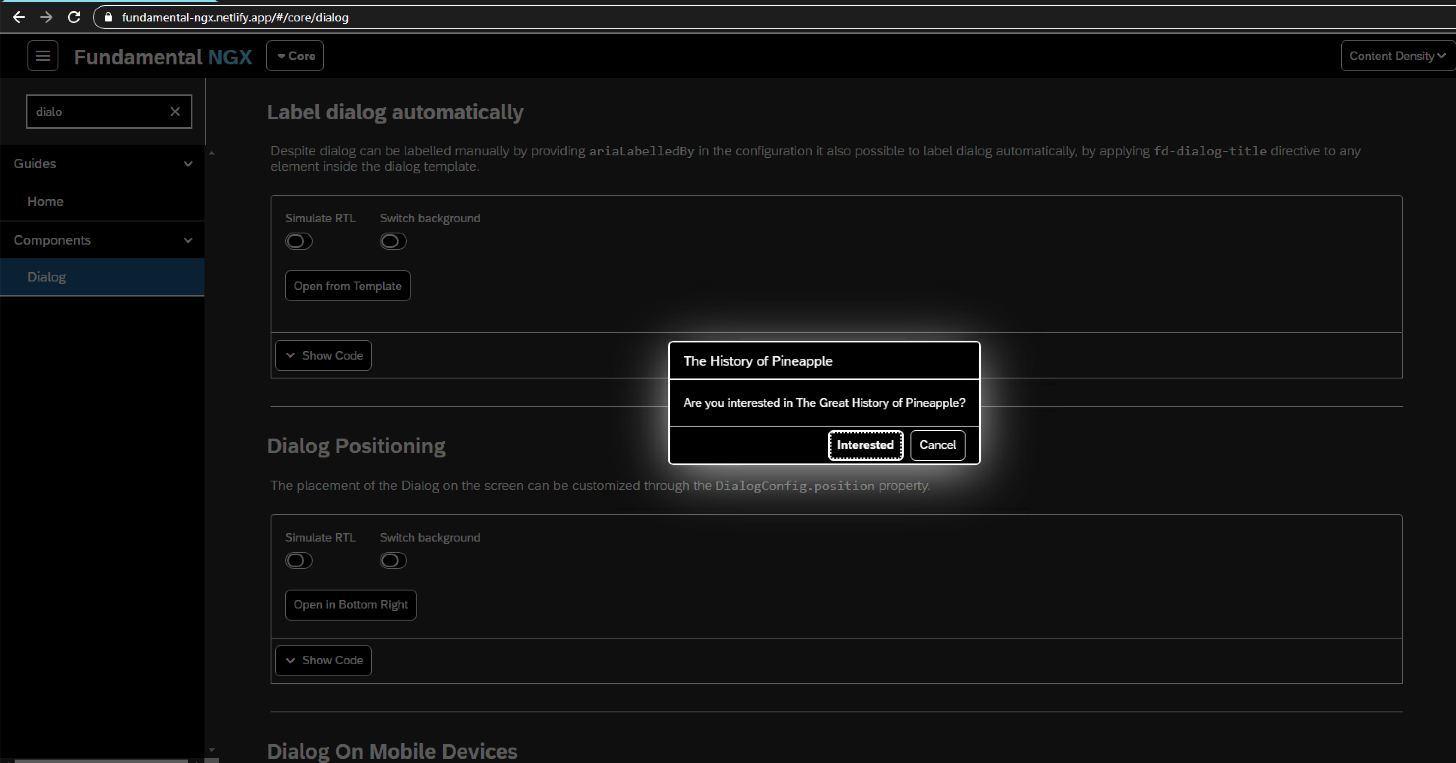Image resolution: width=1456 pixels, height=763 pixels.
Task: Click the sidebar scrollbar down arrow
Action: coord(212,751)
